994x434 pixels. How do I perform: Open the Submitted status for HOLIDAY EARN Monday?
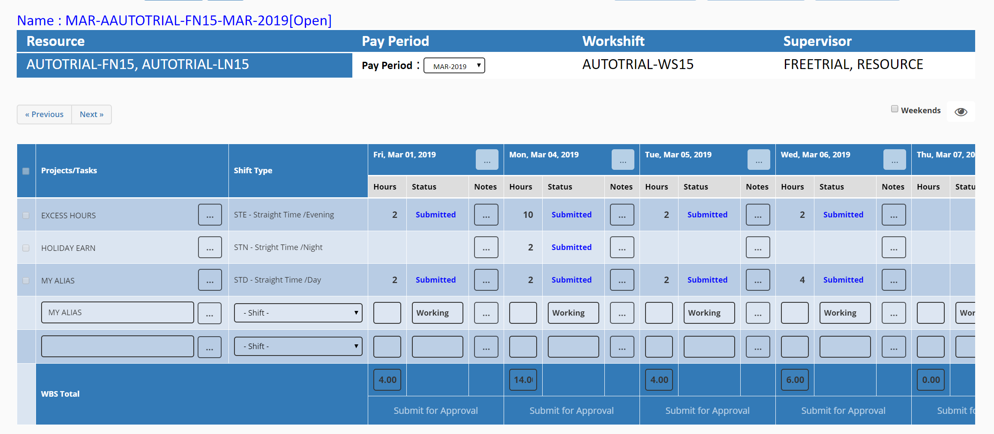tap(571, 247)
